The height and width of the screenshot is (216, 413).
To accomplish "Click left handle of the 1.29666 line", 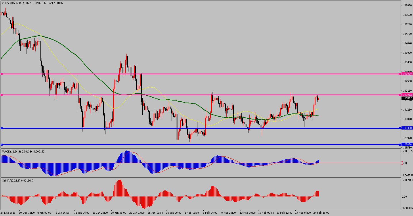I will coord(2,144).
